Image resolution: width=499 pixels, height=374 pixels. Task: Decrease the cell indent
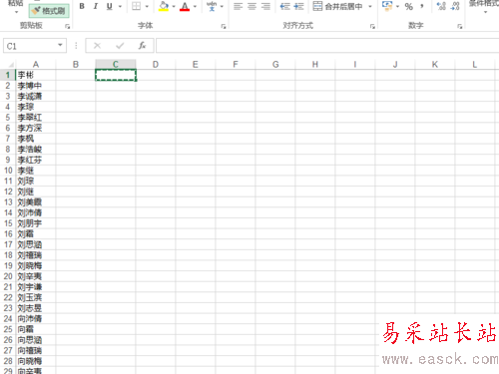click(x=284, y=6)
